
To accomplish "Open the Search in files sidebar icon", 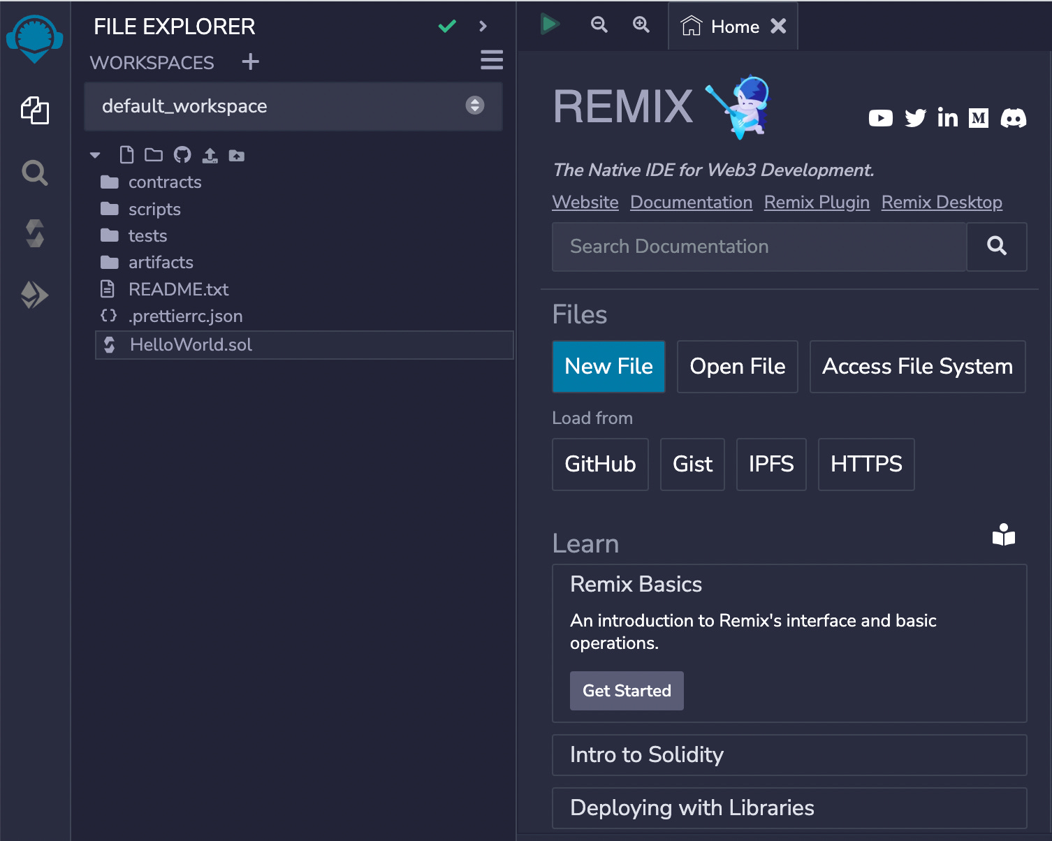I will click(x=35, y=172).
